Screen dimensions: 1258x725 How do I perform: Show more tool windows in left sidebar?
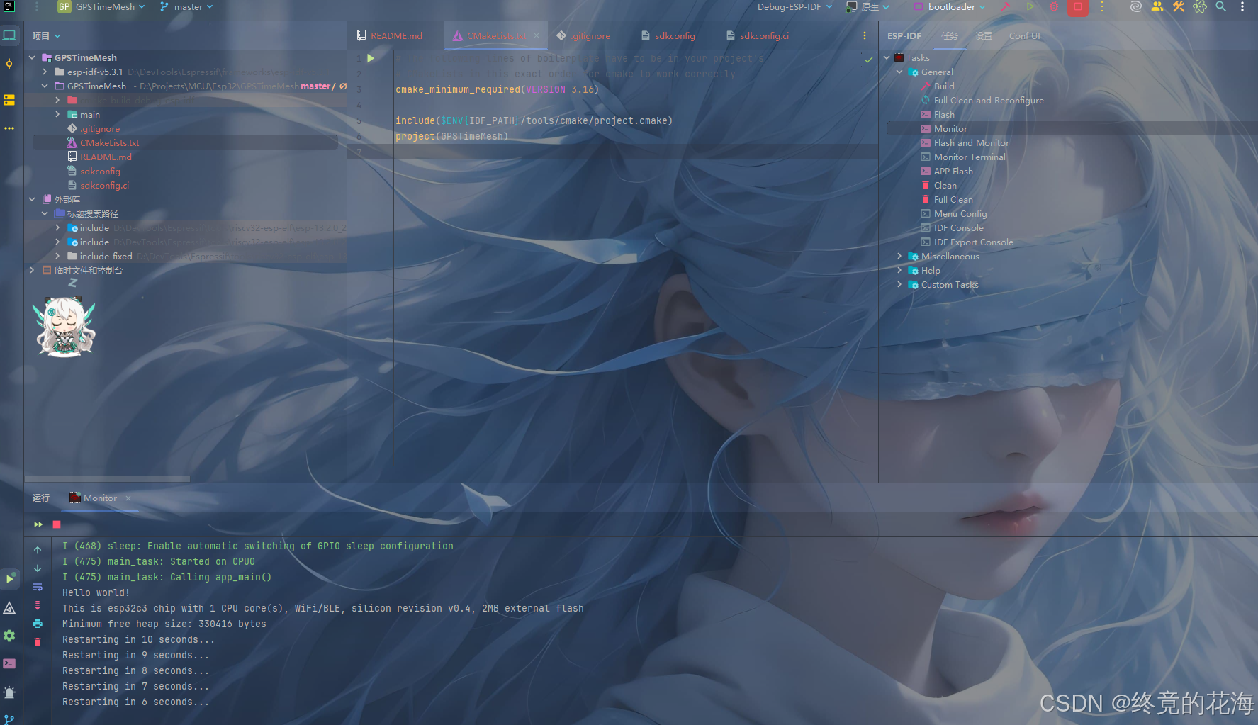[9, 128]
